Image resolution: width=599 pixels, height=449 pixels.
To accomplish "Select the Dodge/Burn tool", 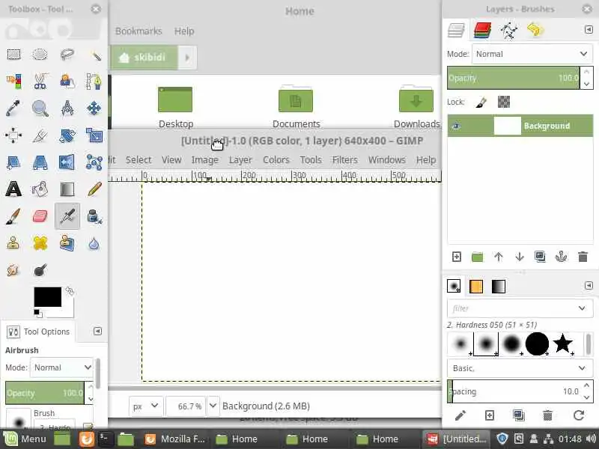I will coord(40,270).
